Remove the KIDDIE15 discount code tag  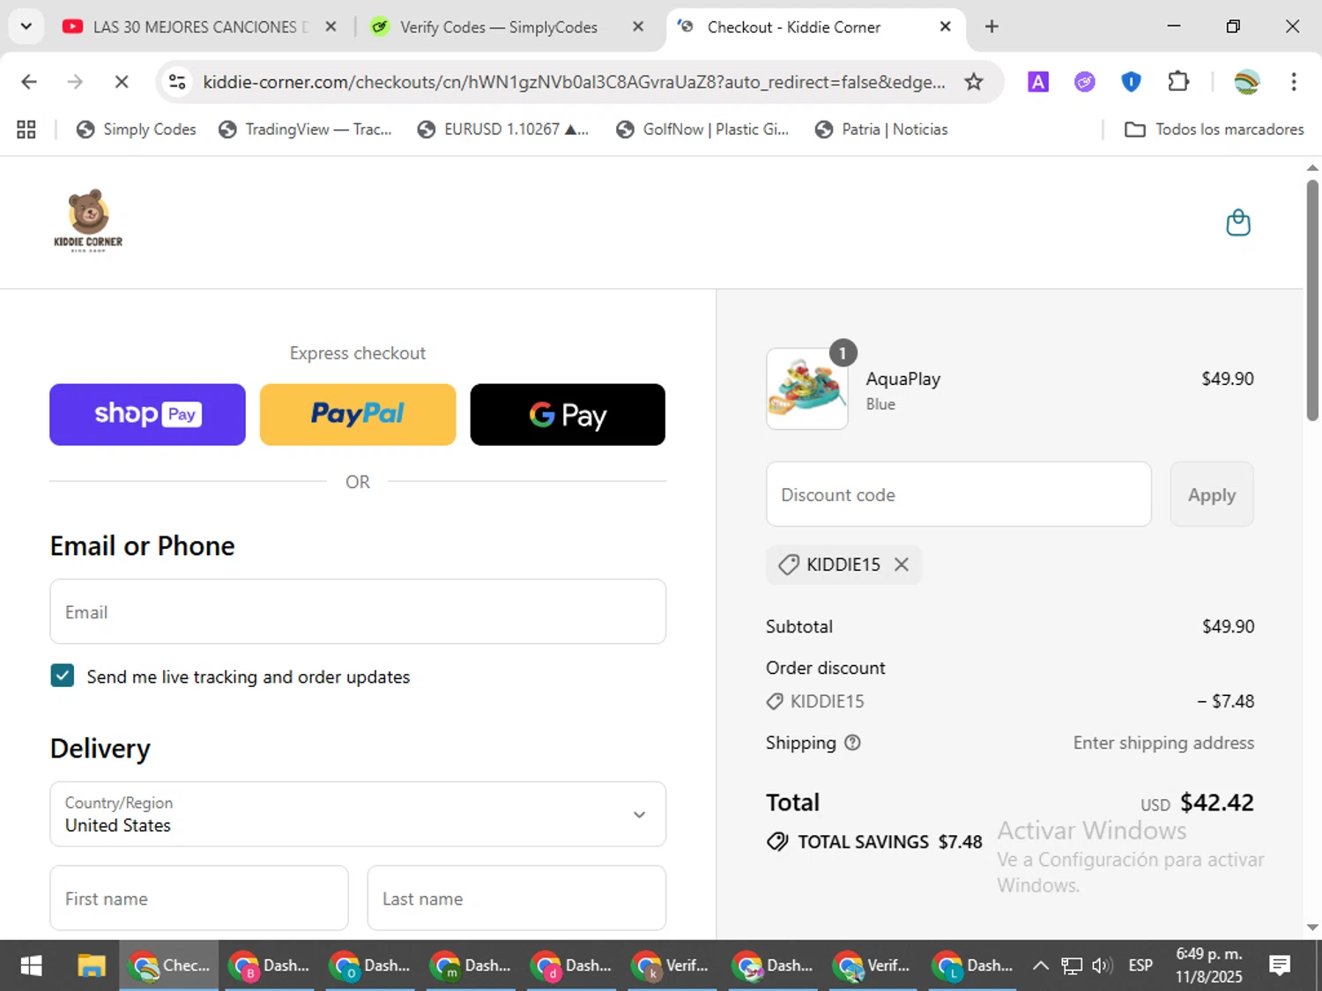pyautogui.click(x=901, y=565)
